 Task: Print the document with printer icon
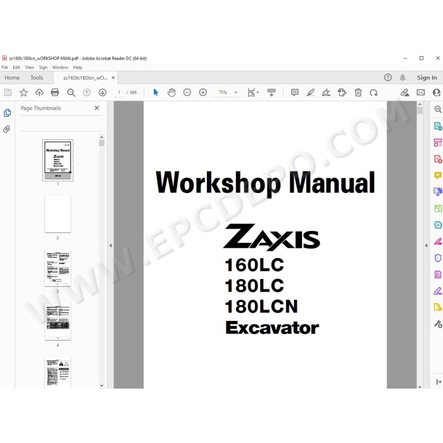pos(55,92)
